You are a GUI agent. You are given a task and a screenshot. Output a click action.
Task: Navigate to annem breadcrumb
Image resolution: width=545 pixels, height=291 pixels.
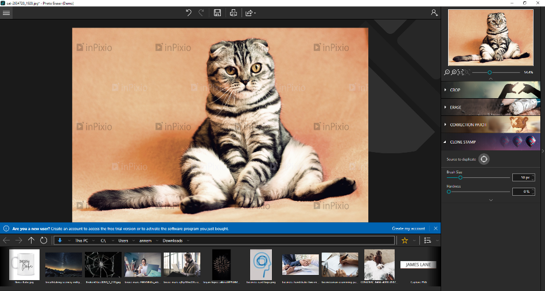145,240
